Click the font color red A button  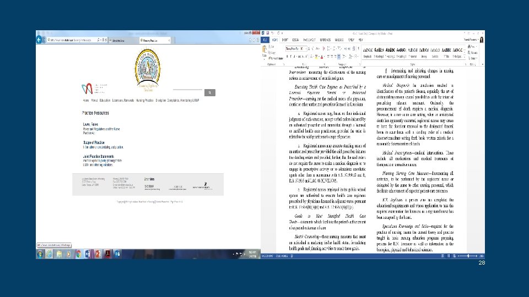pyautogui.click(x=321, y=57)
